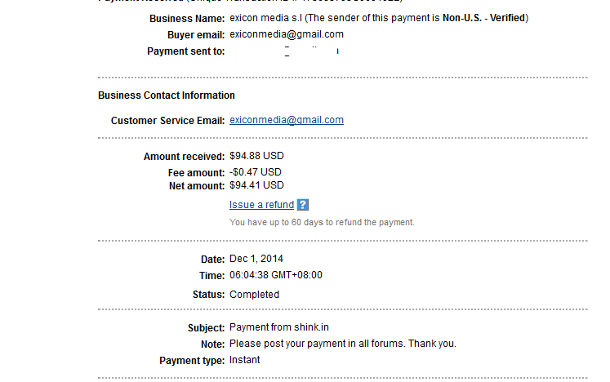Viewport: 610px width, 382px height.
Task: Click the buyer email address text
Action: point(287,34)
